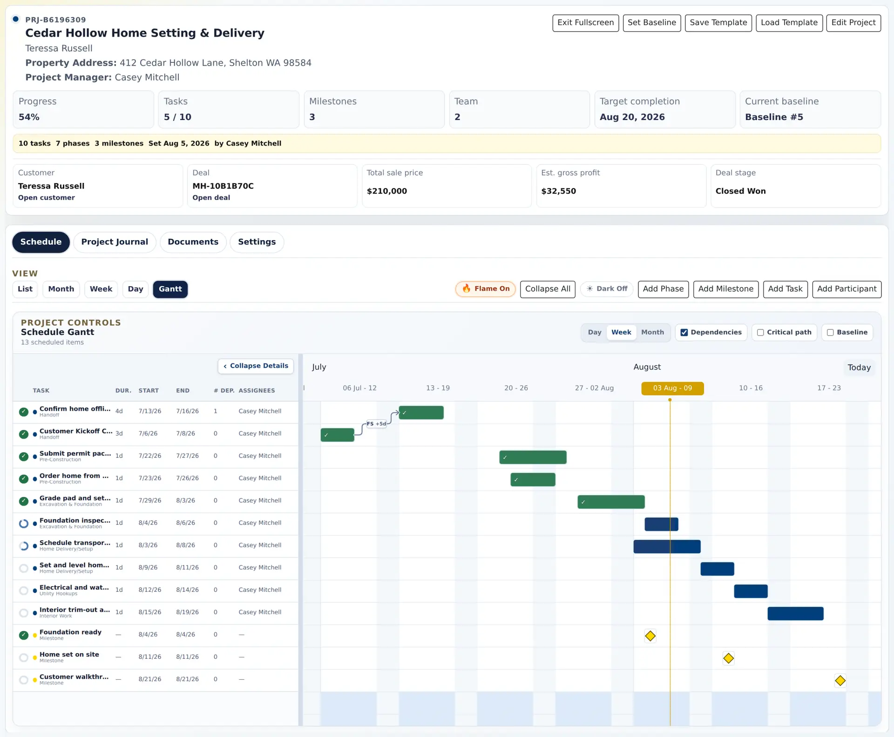Viewport: 894px width, 737px height.
Task: Jump to Today in the Gantt timeline
Action: pos(859,368)
